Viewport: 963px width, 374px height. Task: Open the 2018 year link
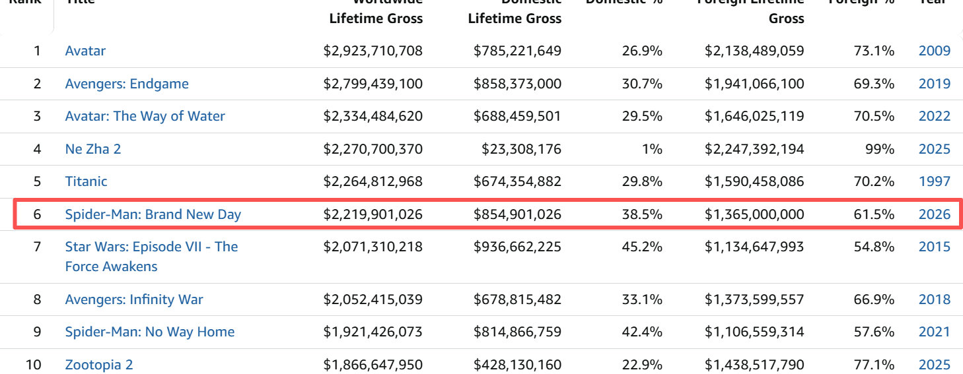tap(935, 299)
